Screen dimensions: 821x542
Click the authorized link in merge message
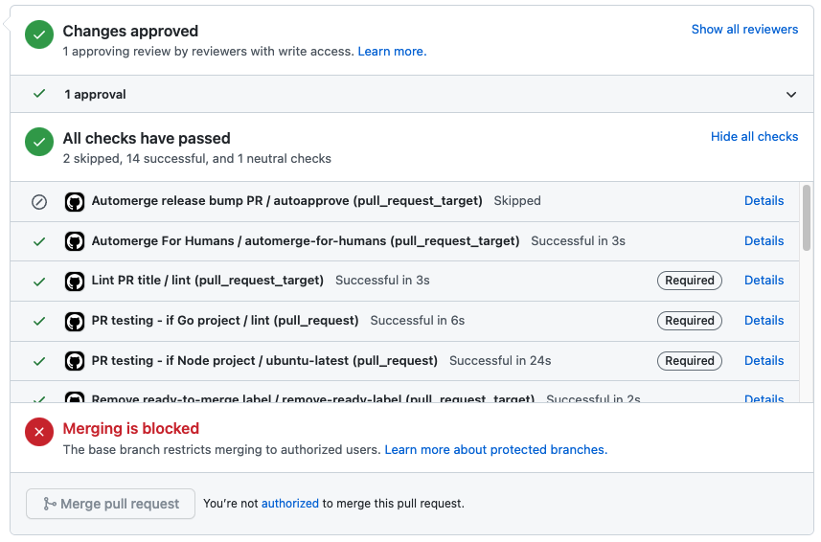tap(290, 504)
